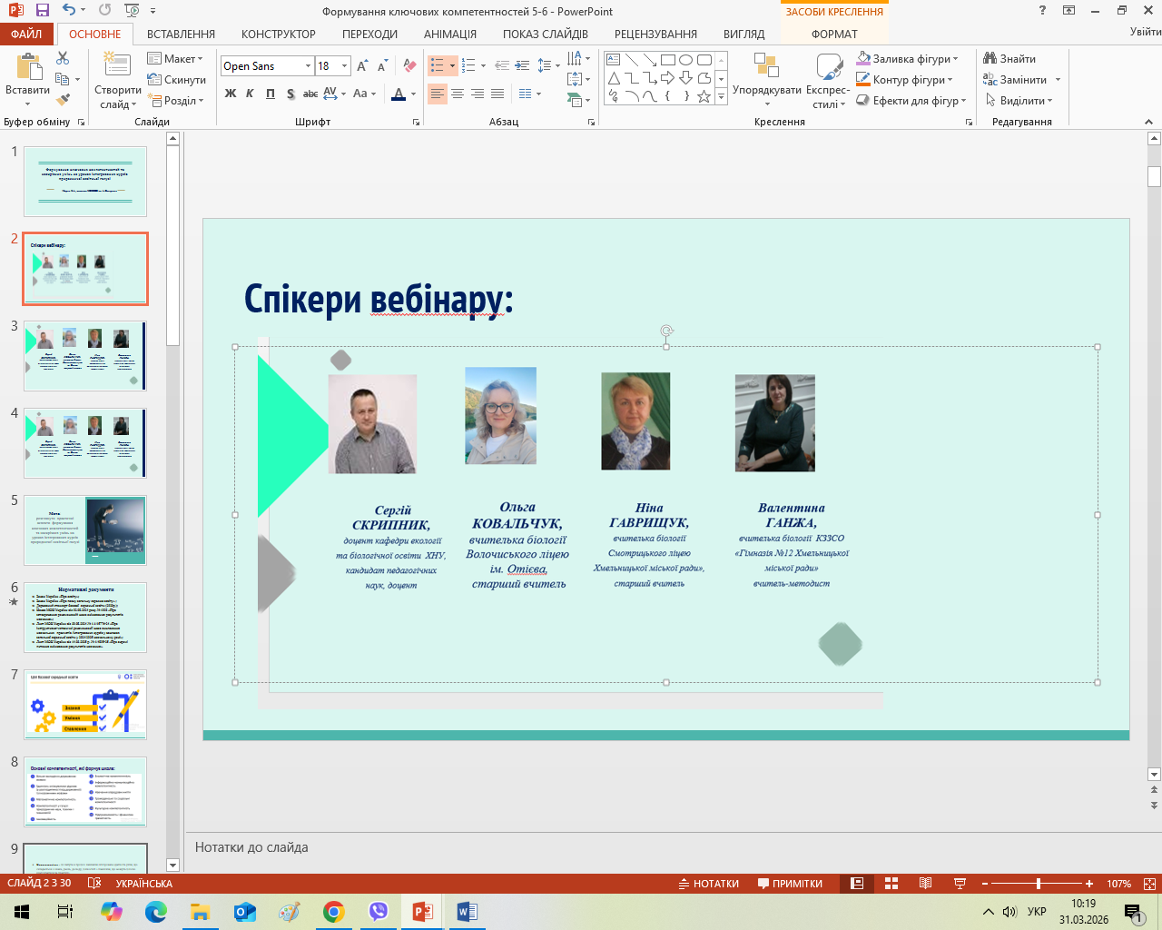Click the increase indent icon
The width and height of the screenshot is (1162, 930).
pos(522,66)
